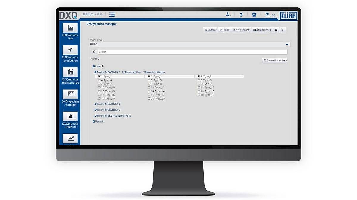Viewport: 357px width, 200px height.
Task: Check the 14: Type_14 checkbox
Action: coord(149,91)
